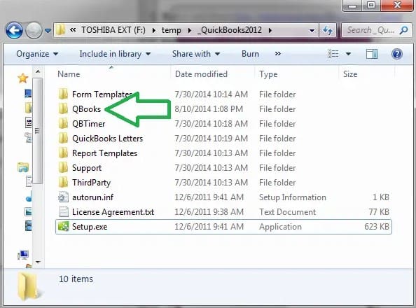Click the 623 KB size value
Image resolution: width=416 pixels, height=308 pixels.
[377, 227]
